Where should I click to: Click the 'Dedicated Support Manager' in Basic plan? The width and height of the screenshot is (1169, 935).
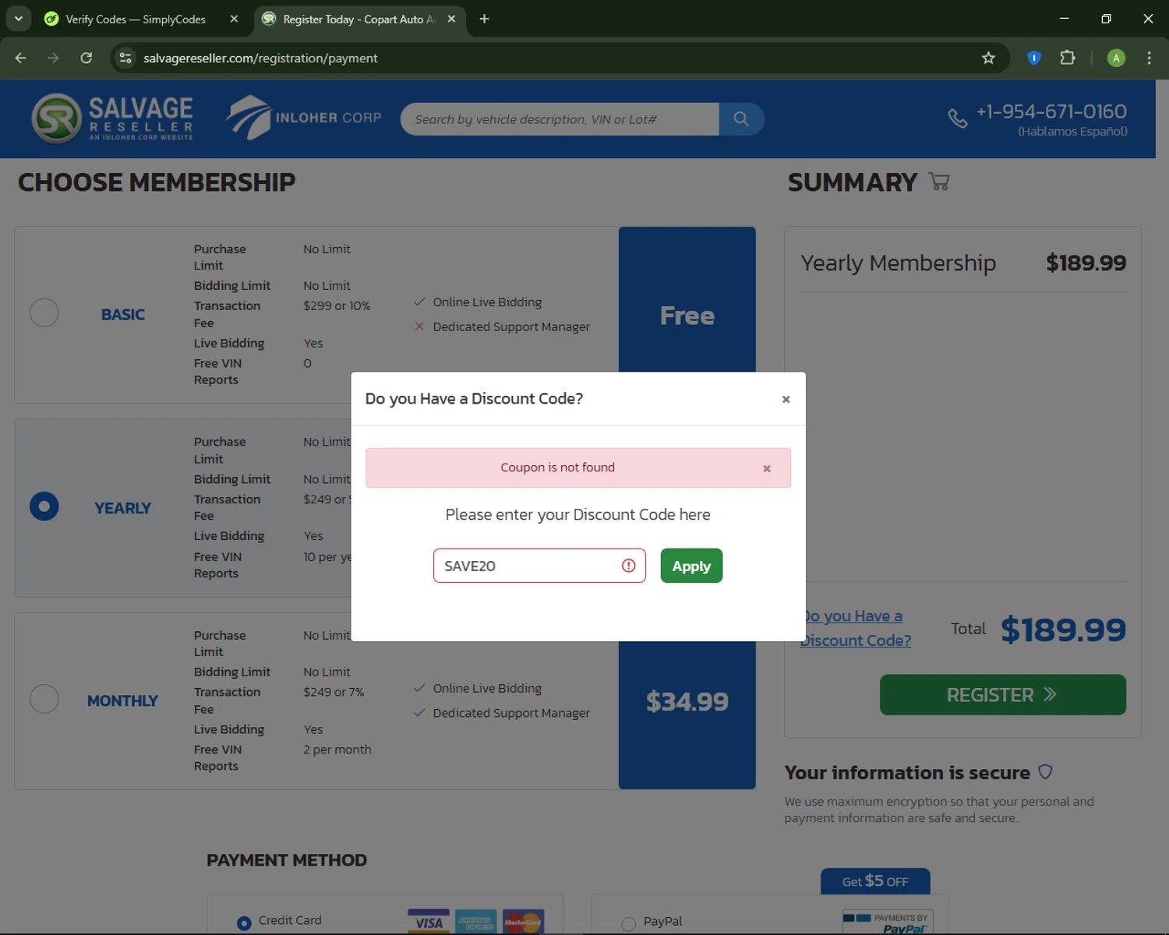[511, 326]
